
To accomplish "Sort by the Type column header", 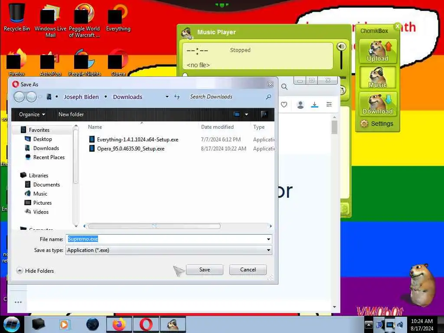I will pyautogui.click(x=259, y=127).
